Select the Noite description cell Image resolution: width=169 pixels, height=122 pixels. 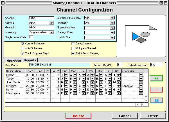15,90
